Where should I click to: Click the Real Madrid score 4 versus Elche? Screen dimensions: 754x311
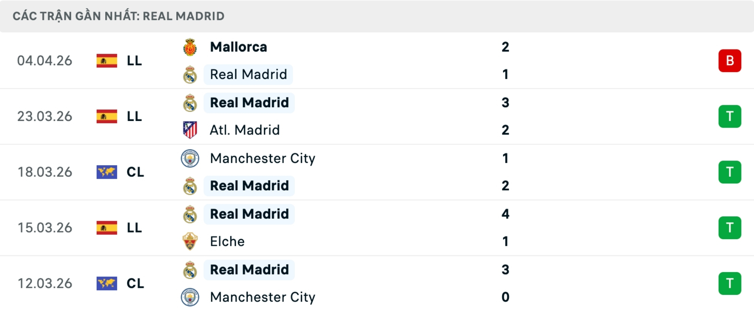(x=505, y=214)
